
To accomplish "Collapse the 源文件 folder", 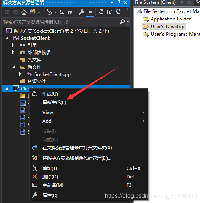I will click(x=14, y=67).
